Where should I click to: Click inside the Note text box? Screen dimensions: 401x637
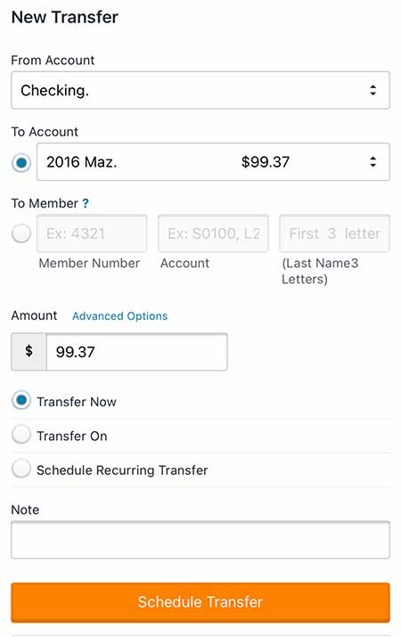click(200, 540)
